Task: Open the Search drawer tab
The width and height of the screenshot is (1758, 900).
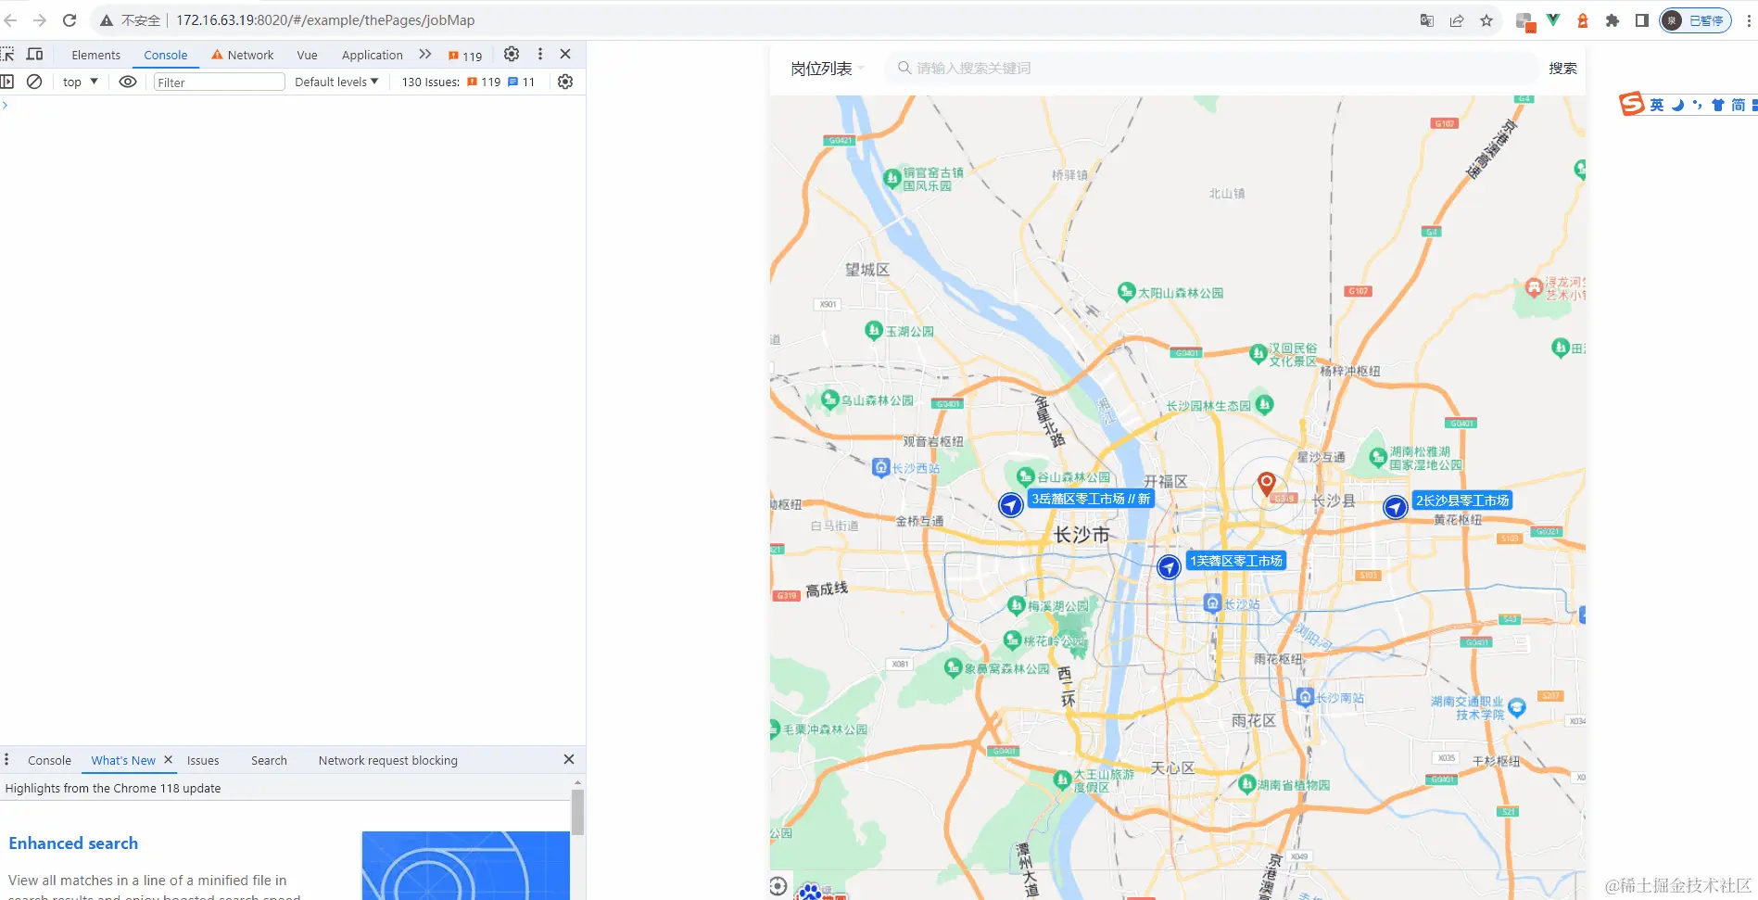Action: point(269,761)
